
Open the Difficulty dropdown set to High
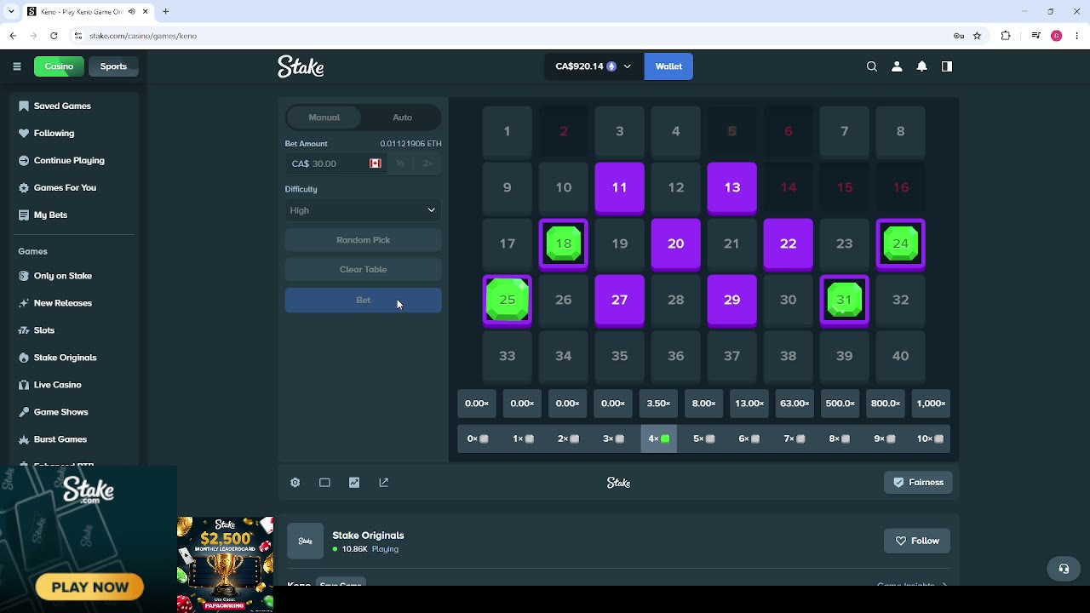[364, 210]
